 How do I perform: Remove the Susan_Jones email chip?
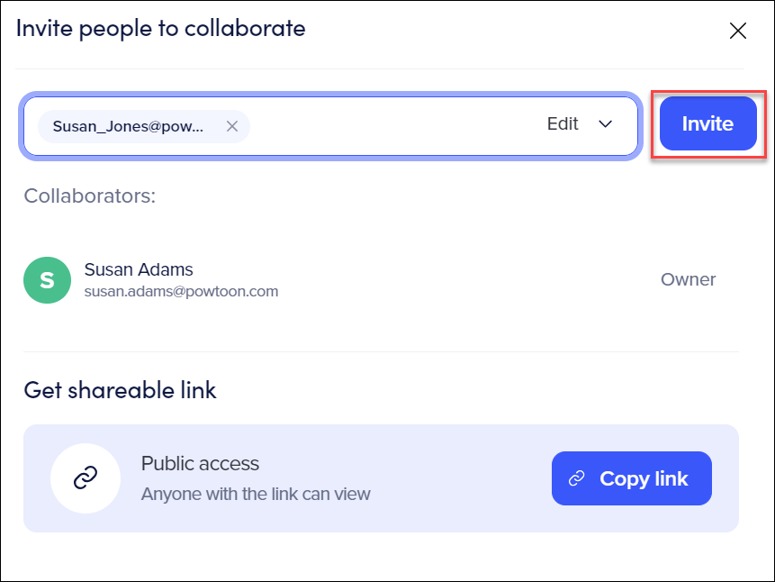pyautogui.click(x=232, y=126)
